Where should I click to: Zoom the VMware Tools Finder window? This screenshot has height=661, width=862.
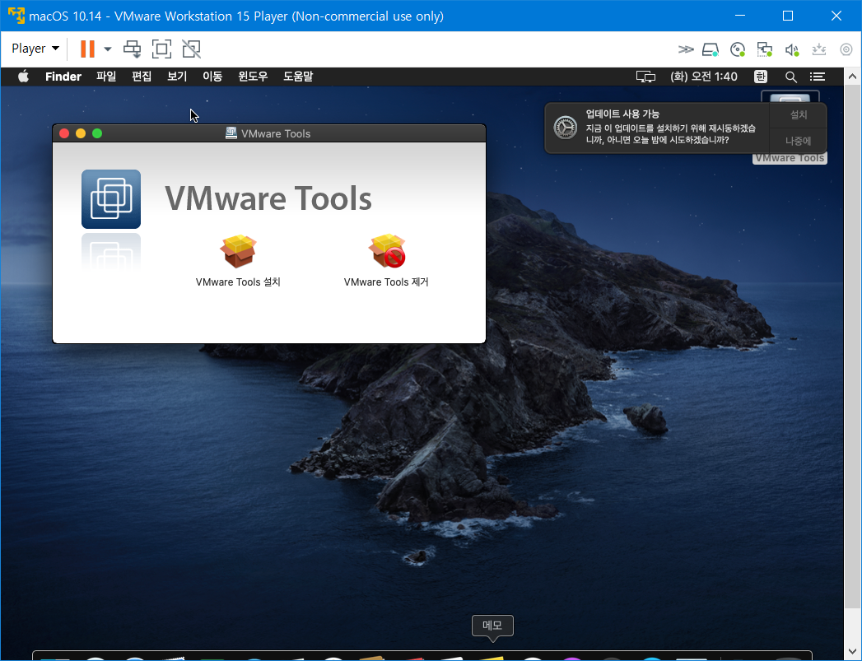click(x=97, y=133)
